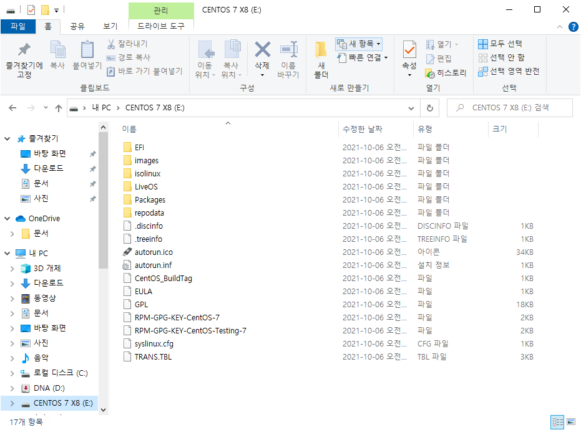Open 이동 위치 move-to menu
581x430 pixels.
click(x=205, y=60)
